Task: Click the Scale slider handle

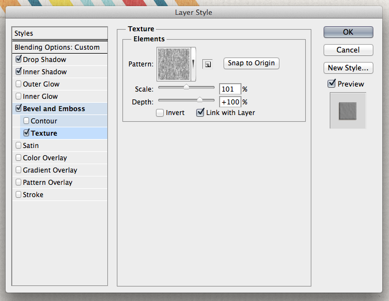Action: click(x=186, y=87)
